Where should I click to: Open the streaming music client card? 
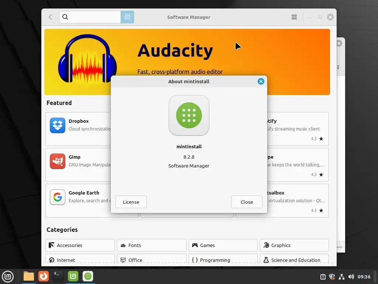coord(298,129)
